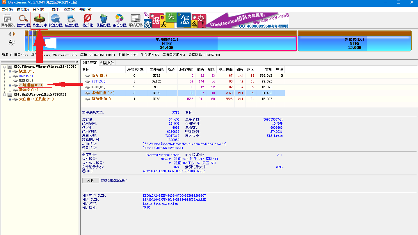Click the FAT32 file system cell
418x235 pixels.
tap(157, 81)
